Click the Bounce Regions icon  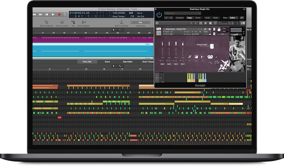[84, 22]
